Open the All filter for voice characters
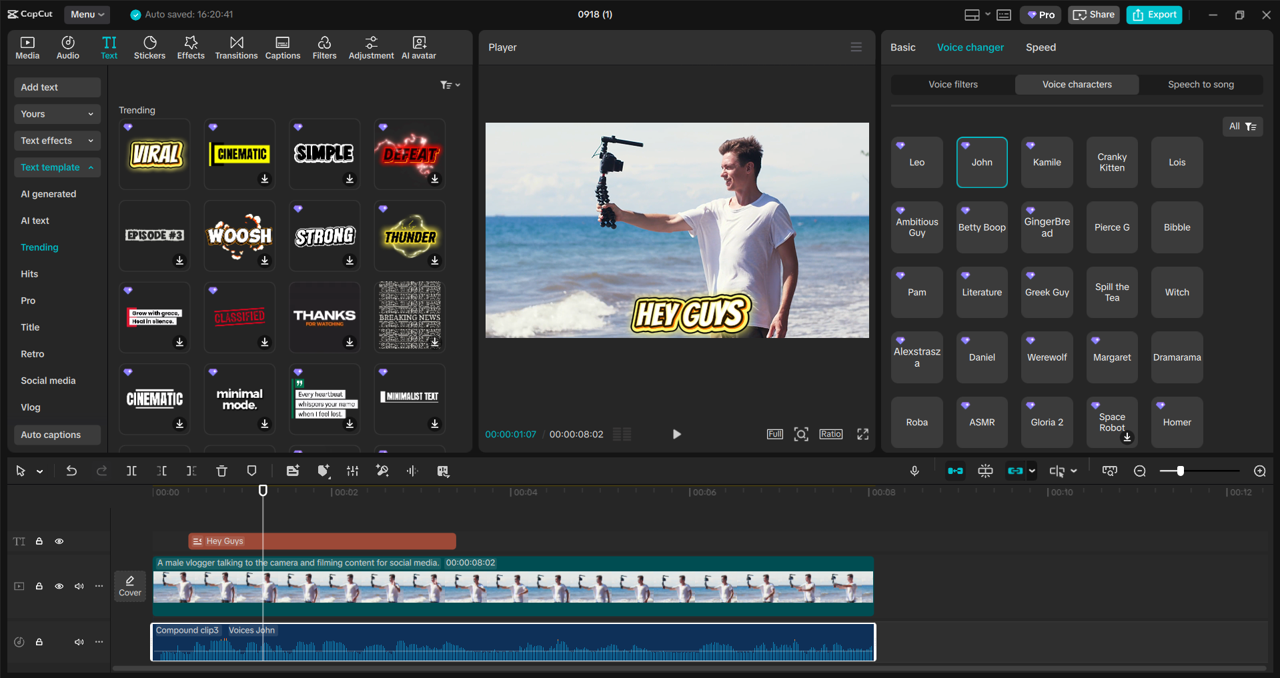The height and width of the screenshot is (678, 1280). click(x=1242, y=126)
